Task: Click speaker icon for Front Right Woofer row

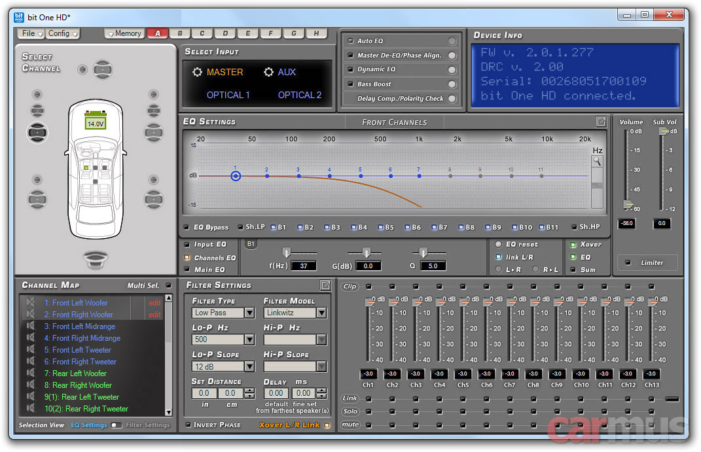Action: click(x=30, y=314)
